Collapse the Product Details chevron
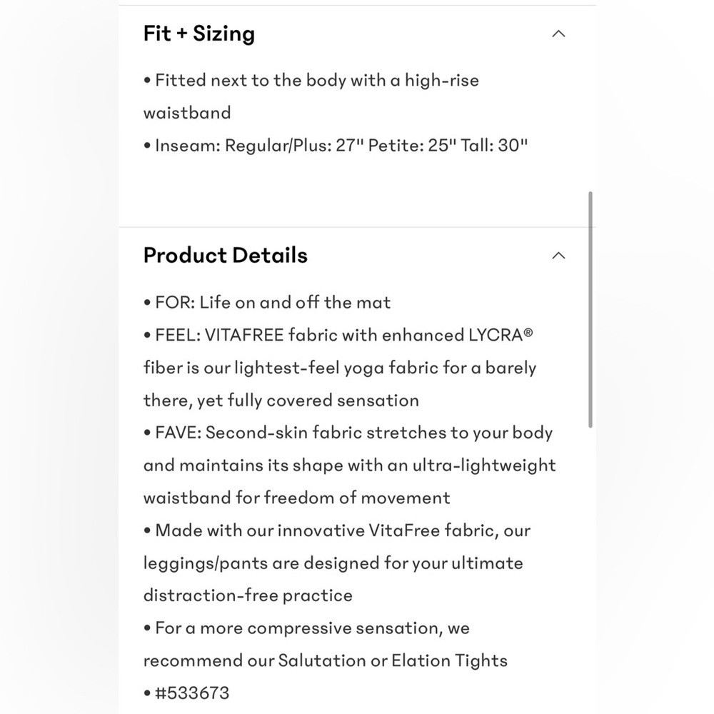Image resolution: width=714 pixels, height=714 pixels. tap(558, 256)
